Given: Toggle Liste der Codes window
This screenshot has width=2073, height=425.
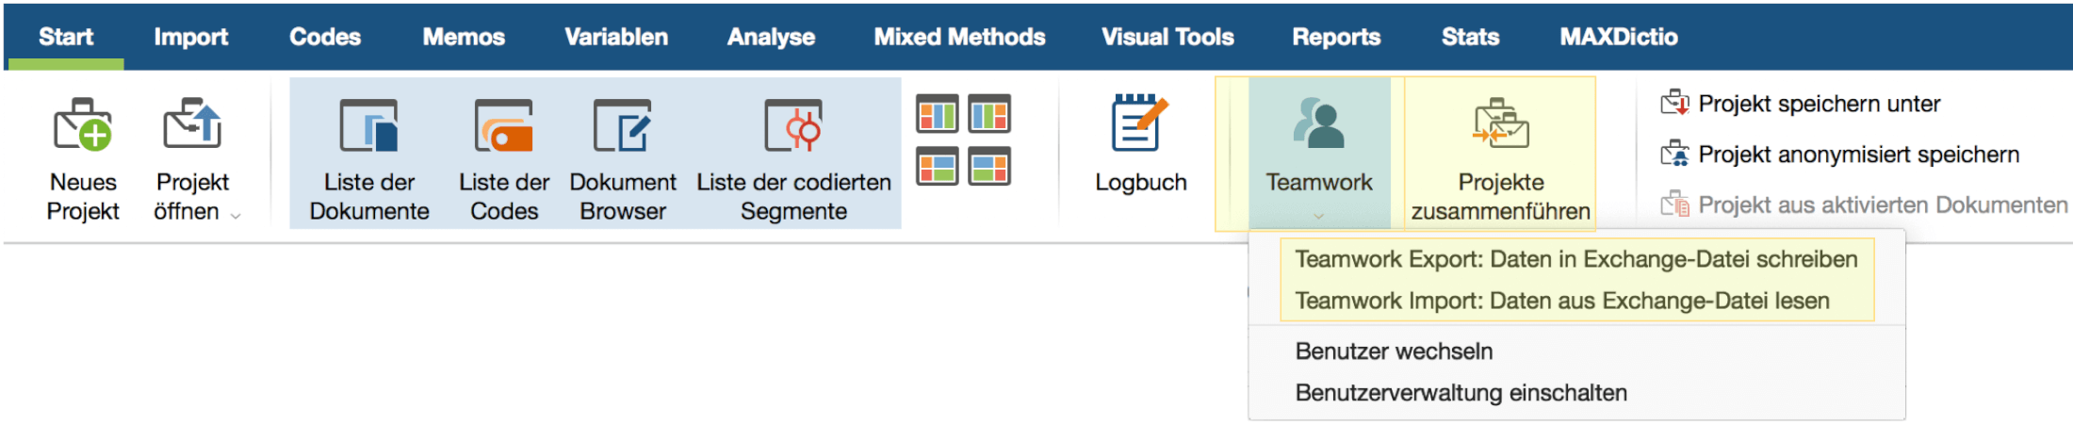Looking at the screenshot, I should pyautogui.click(x=504, y=154).
